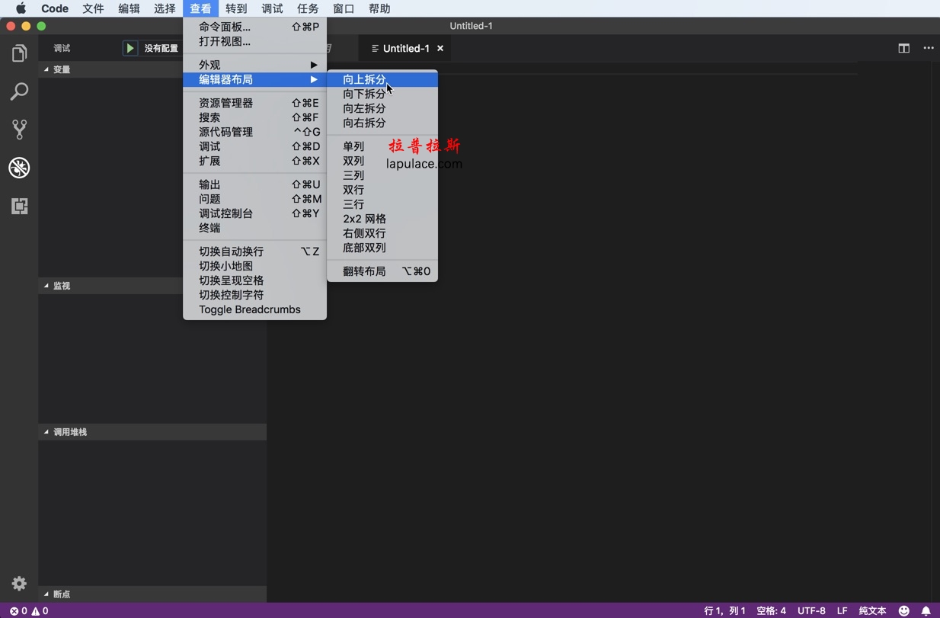Click the green start debugging arrow
Image resolution: width=940 pixels, height=618 pixels.
point(130,48)
